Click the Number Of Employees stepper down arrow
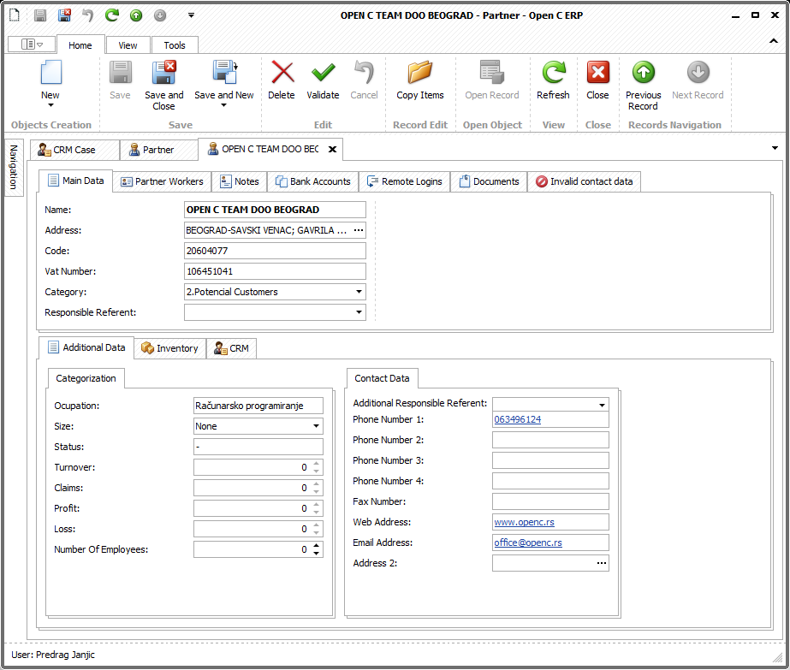This screenshot has height=670, width=790. pos(316,553)
